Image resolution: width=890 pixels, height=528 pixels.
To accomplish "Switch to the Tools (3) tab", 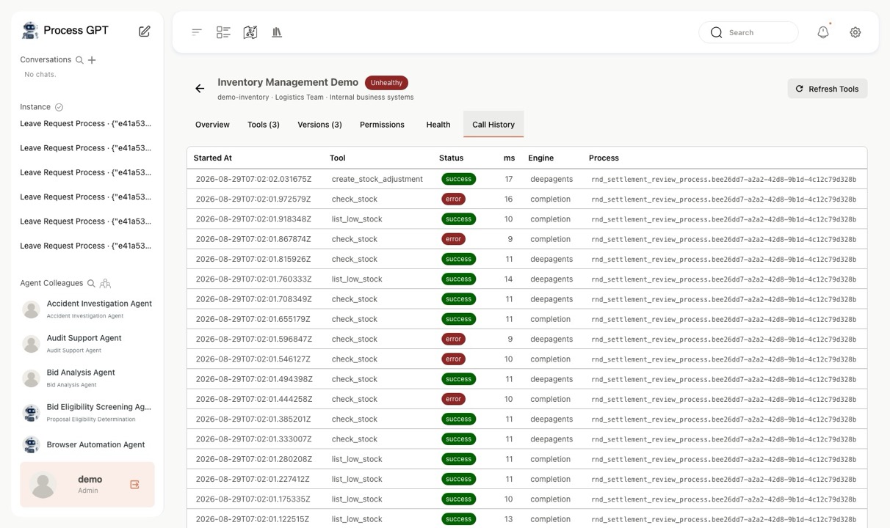I will [x=264, y=125].
